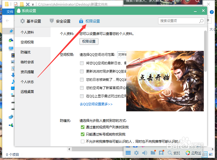Screen dimensions: 217x160
Task: Click the Explorer horizontal scrollbar left arrow
Action: 69,149
